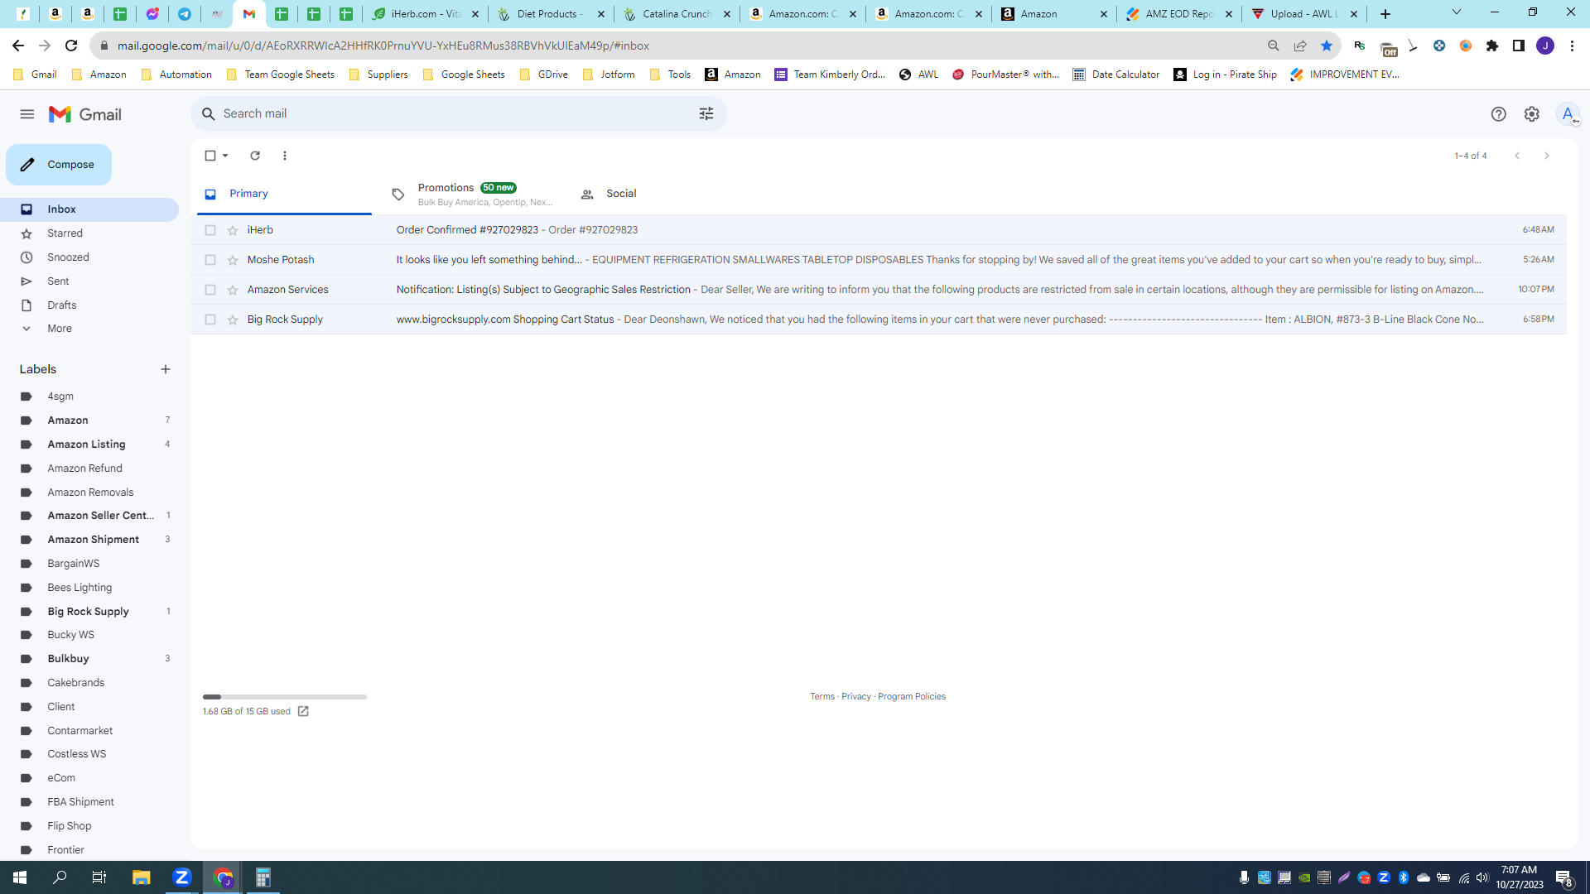
Task: Click the storage usage progress bar
Action: coord(285,697)
